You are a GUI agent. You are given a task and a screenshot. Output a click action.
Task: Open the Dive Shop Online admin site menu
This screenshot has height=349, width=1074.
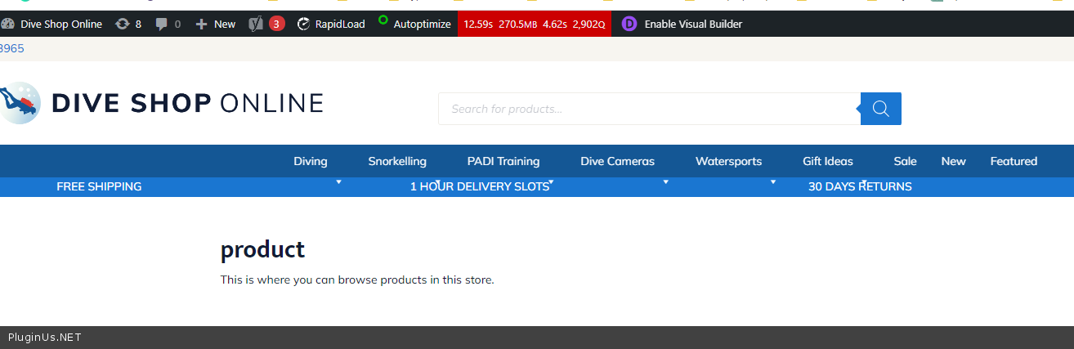pyautogui.click(x=51, y=24)
